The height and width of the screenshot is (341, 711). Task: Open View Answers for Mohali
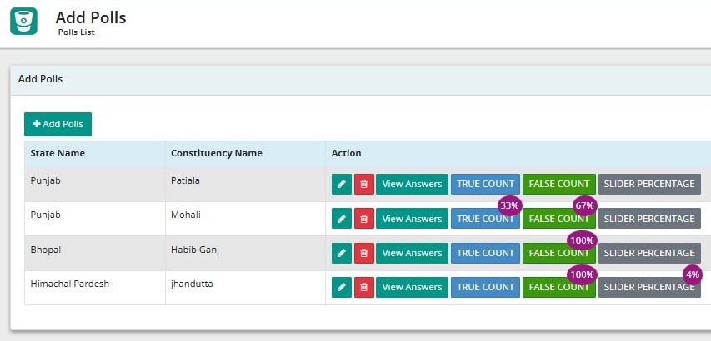(412, 219)
